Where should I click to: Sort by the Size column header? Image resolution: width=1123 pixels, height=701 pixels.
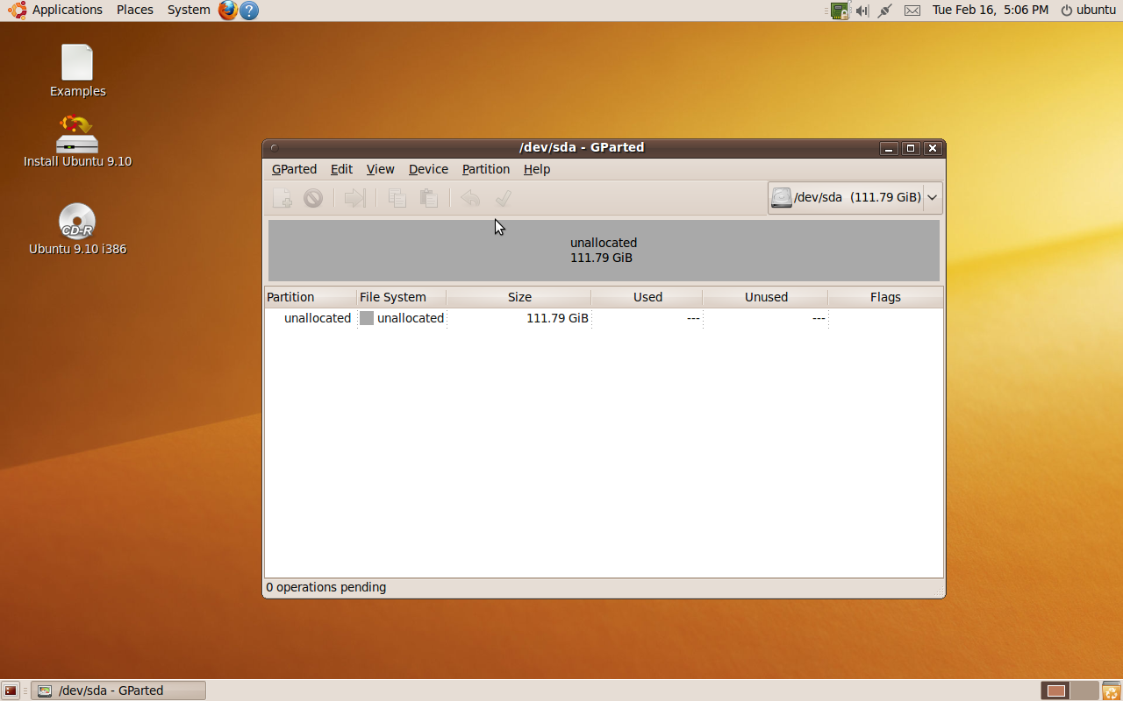519,297
